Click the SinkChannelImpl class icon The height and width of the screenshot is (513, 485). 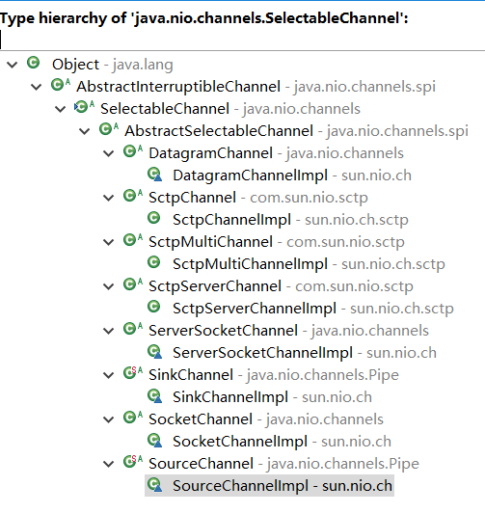coord(154,396)
